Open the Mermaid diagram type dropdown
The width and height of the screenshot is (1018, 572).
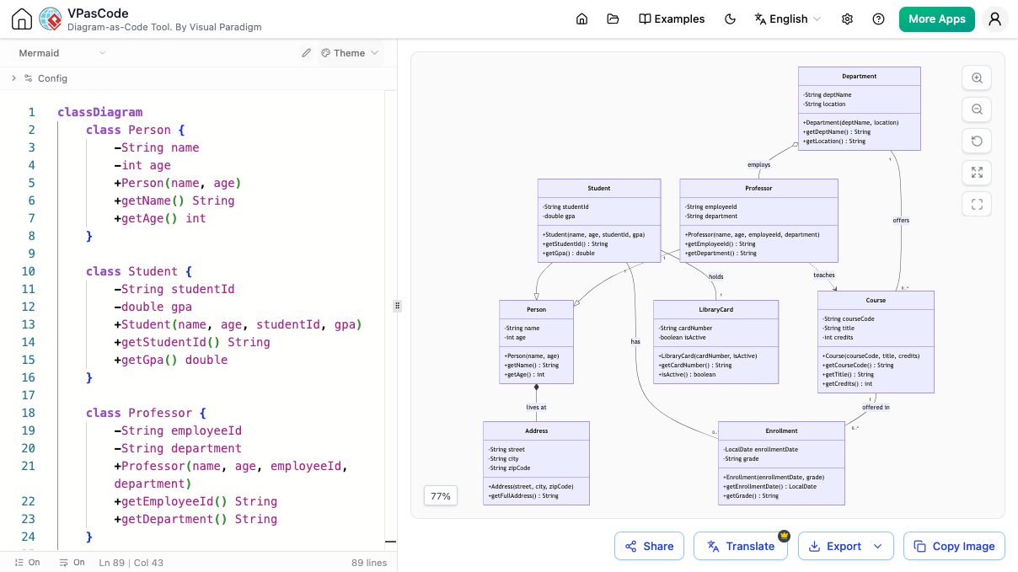62,53
